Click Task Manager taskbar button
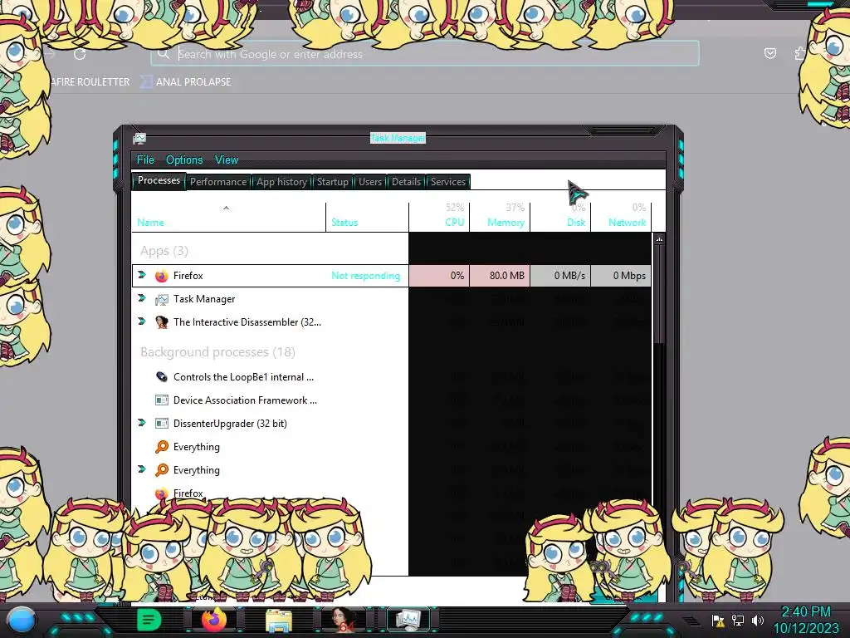 408,620
